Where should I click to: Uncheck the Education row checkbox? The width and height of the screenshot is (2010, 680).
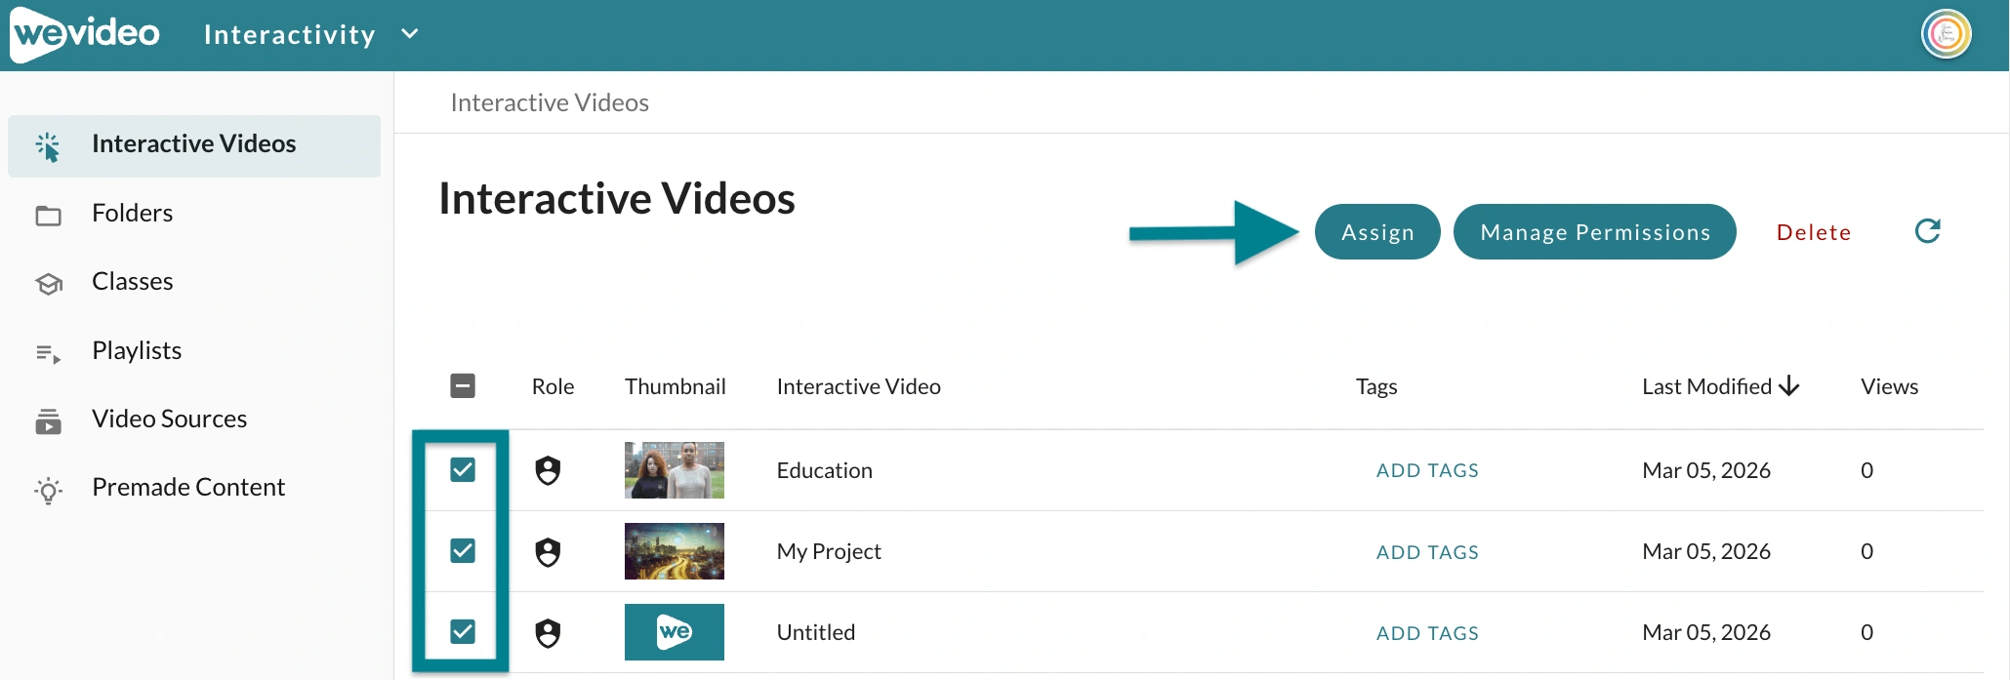(463, 470)
